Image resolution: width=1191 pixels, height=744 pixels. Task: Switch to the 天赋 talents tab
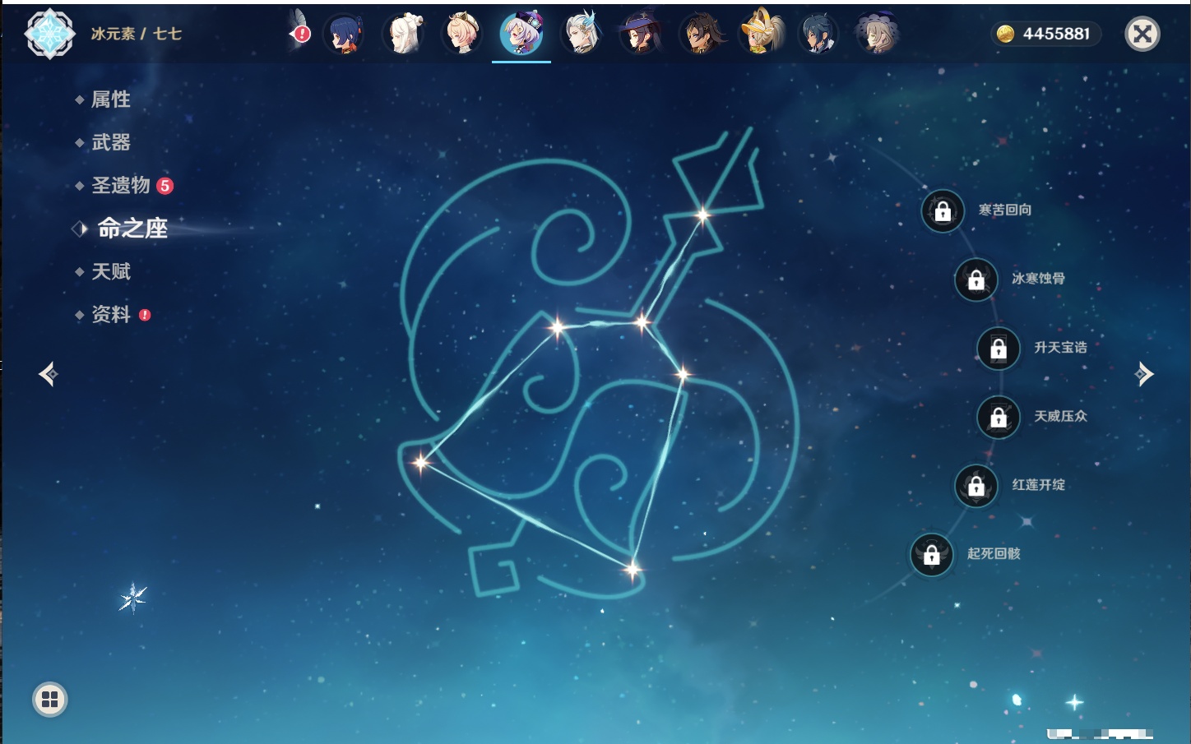[x=110, y=271]
